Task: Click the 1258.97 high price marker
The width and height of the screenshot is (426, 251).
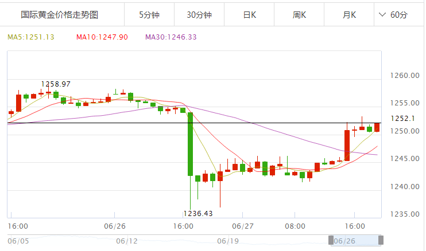Action: coord(55,84)
